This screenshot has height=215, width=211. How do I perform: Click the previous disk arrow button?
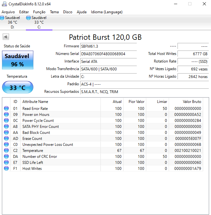coord(6,37)
